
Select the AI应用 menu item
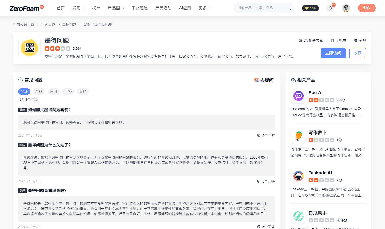[185, 8]
